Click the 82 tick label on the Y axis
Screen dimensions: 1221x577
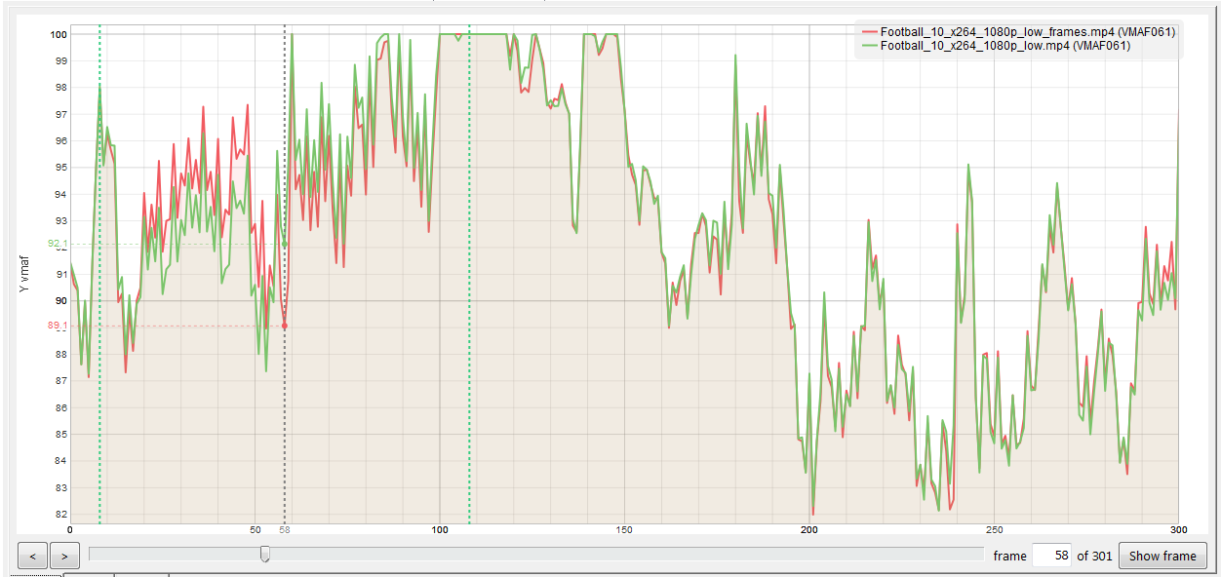pos(60,514)
